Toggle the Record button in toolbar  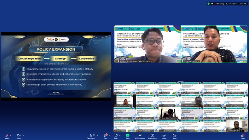[x=164, y=136]
